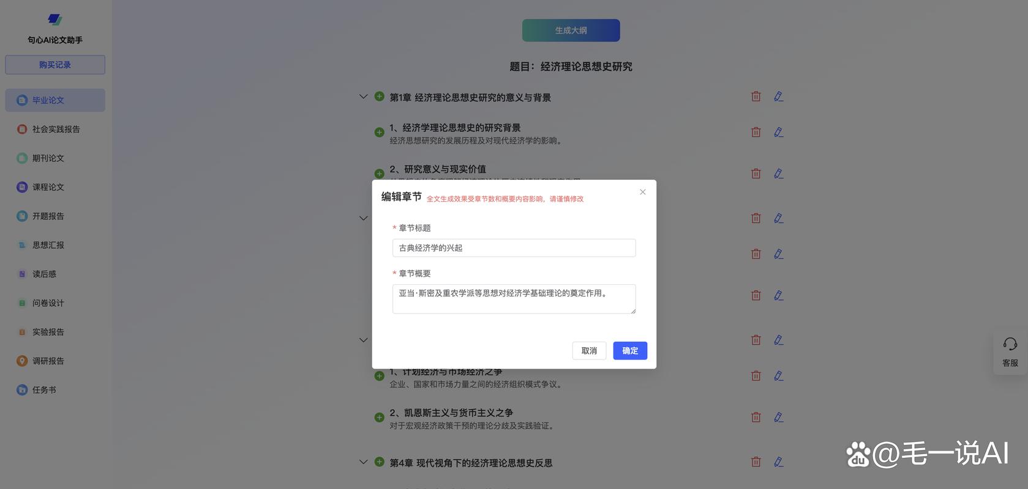This screenshot has height=489, width=1028.
Task: Click the 章节标题 field label
Action: pyautogui.click(x=415, y=228)
